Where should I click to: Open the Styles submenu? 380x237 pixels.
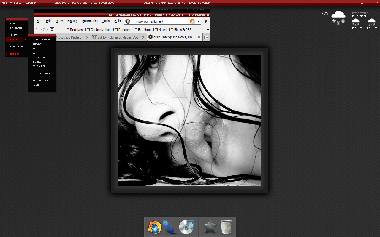[x=42, y=44]
